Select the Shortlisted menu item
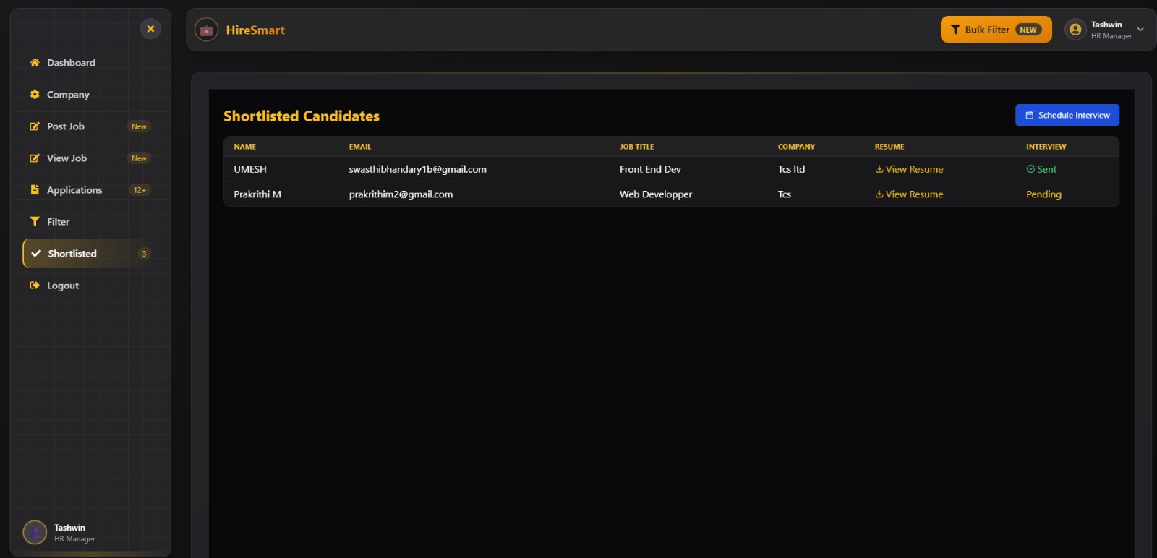1157x558 pixels. click(x=72, y=254)
